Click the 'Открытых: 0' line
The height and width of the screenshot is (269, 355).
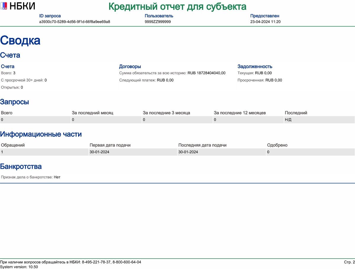point(12,87)
